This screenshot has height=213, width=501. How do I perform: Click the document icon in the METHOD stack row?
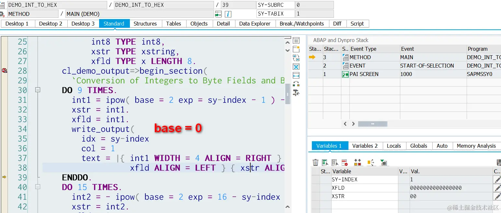pos(345,57)
